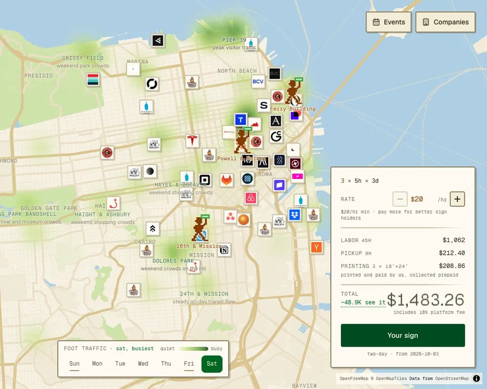Open the OpenFreeMap attribution link

click(x=354, y=378)
